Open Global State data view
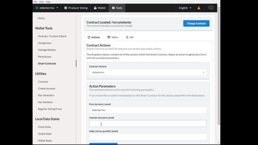 click(x=45, y=134)
